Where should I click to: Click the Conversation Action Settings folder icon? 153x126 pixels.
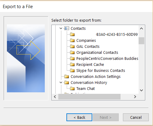67,76
